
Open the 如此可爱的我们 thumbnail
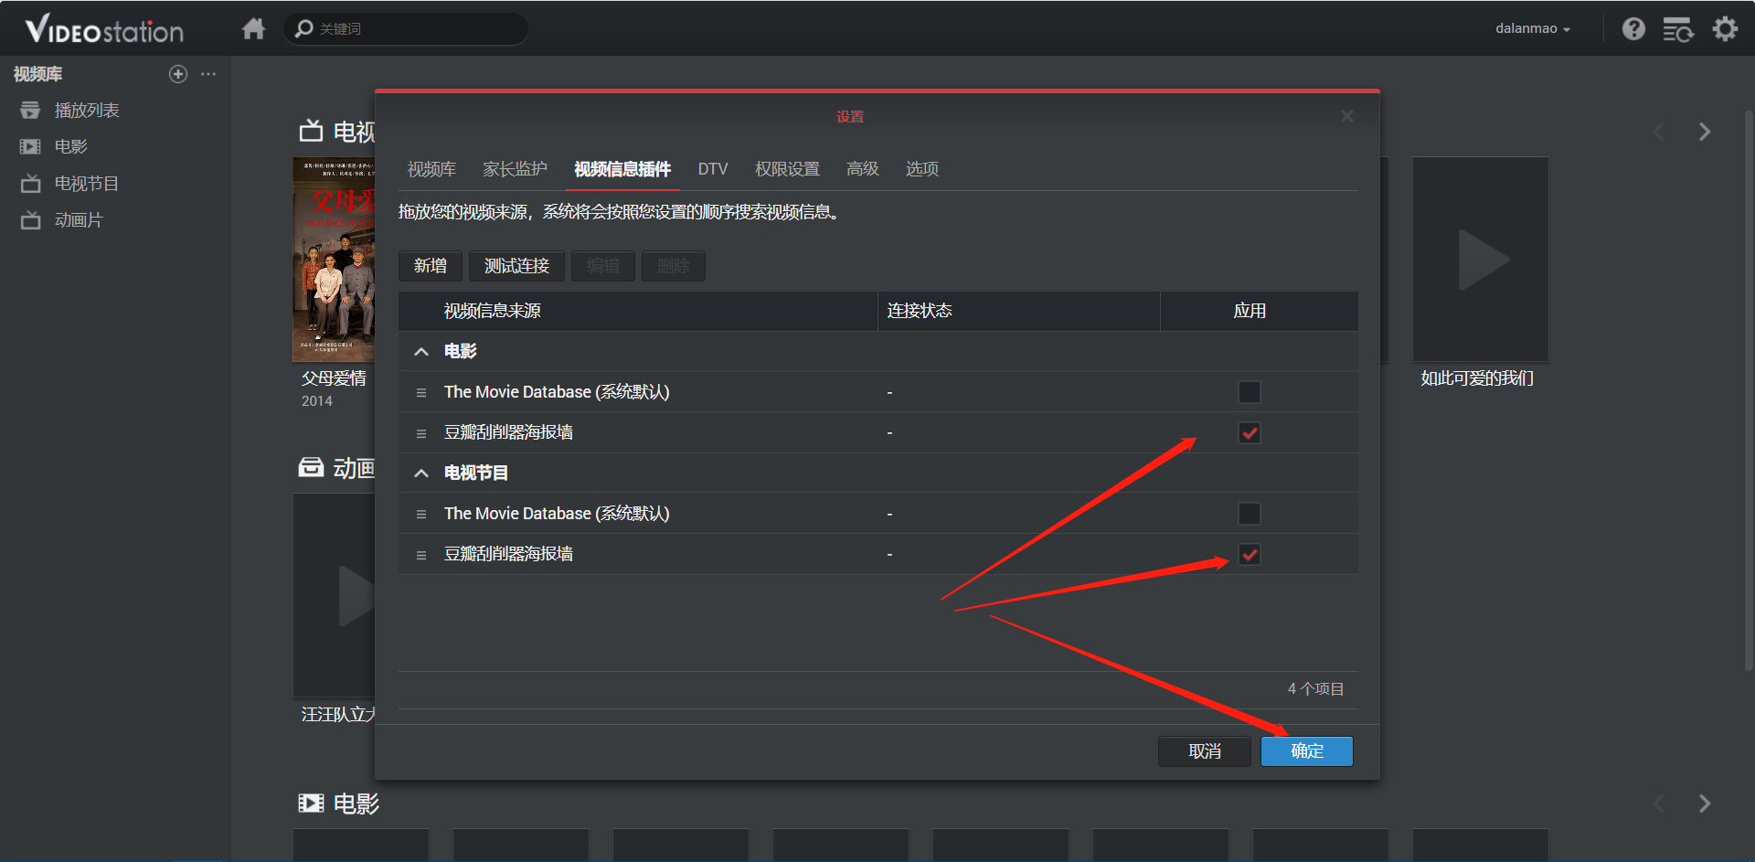tap(1481, 260)
